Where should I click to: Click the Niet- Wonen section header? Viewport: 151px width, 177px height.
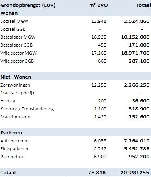coord(16,77)
